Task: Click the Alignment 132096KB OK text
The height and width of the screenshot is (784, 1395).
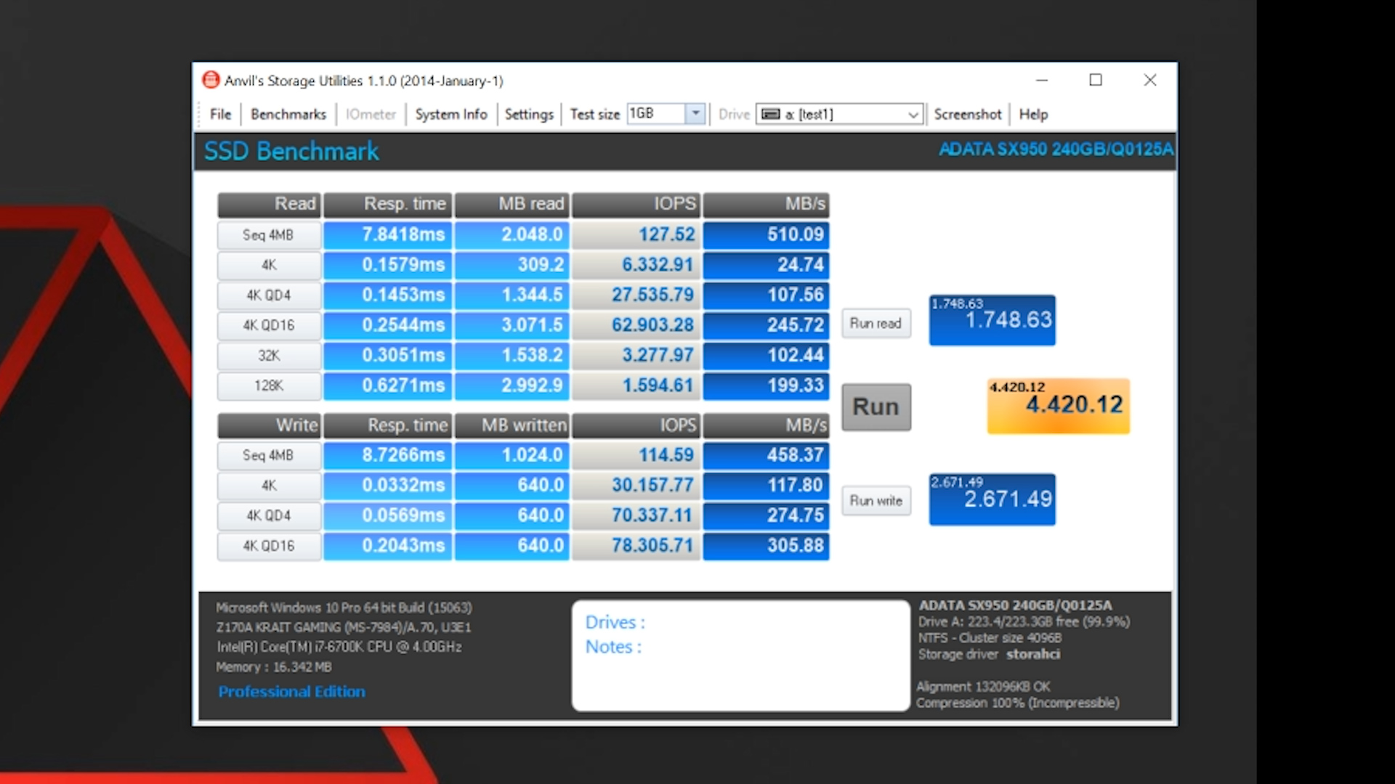Action: click(x=983, y=686)
